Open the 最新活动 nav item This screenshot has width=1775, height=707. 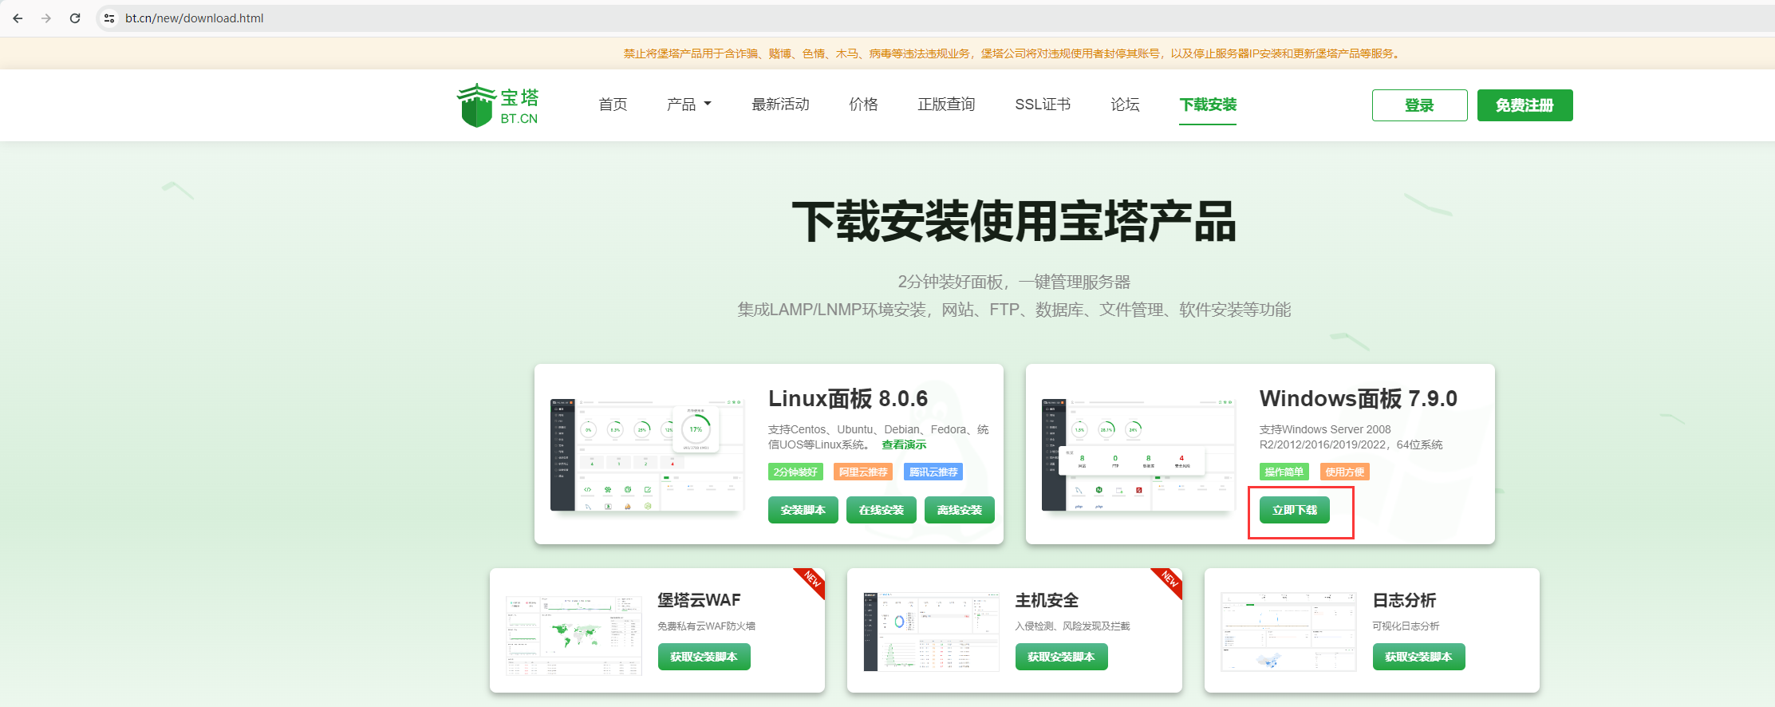(780, 105)
